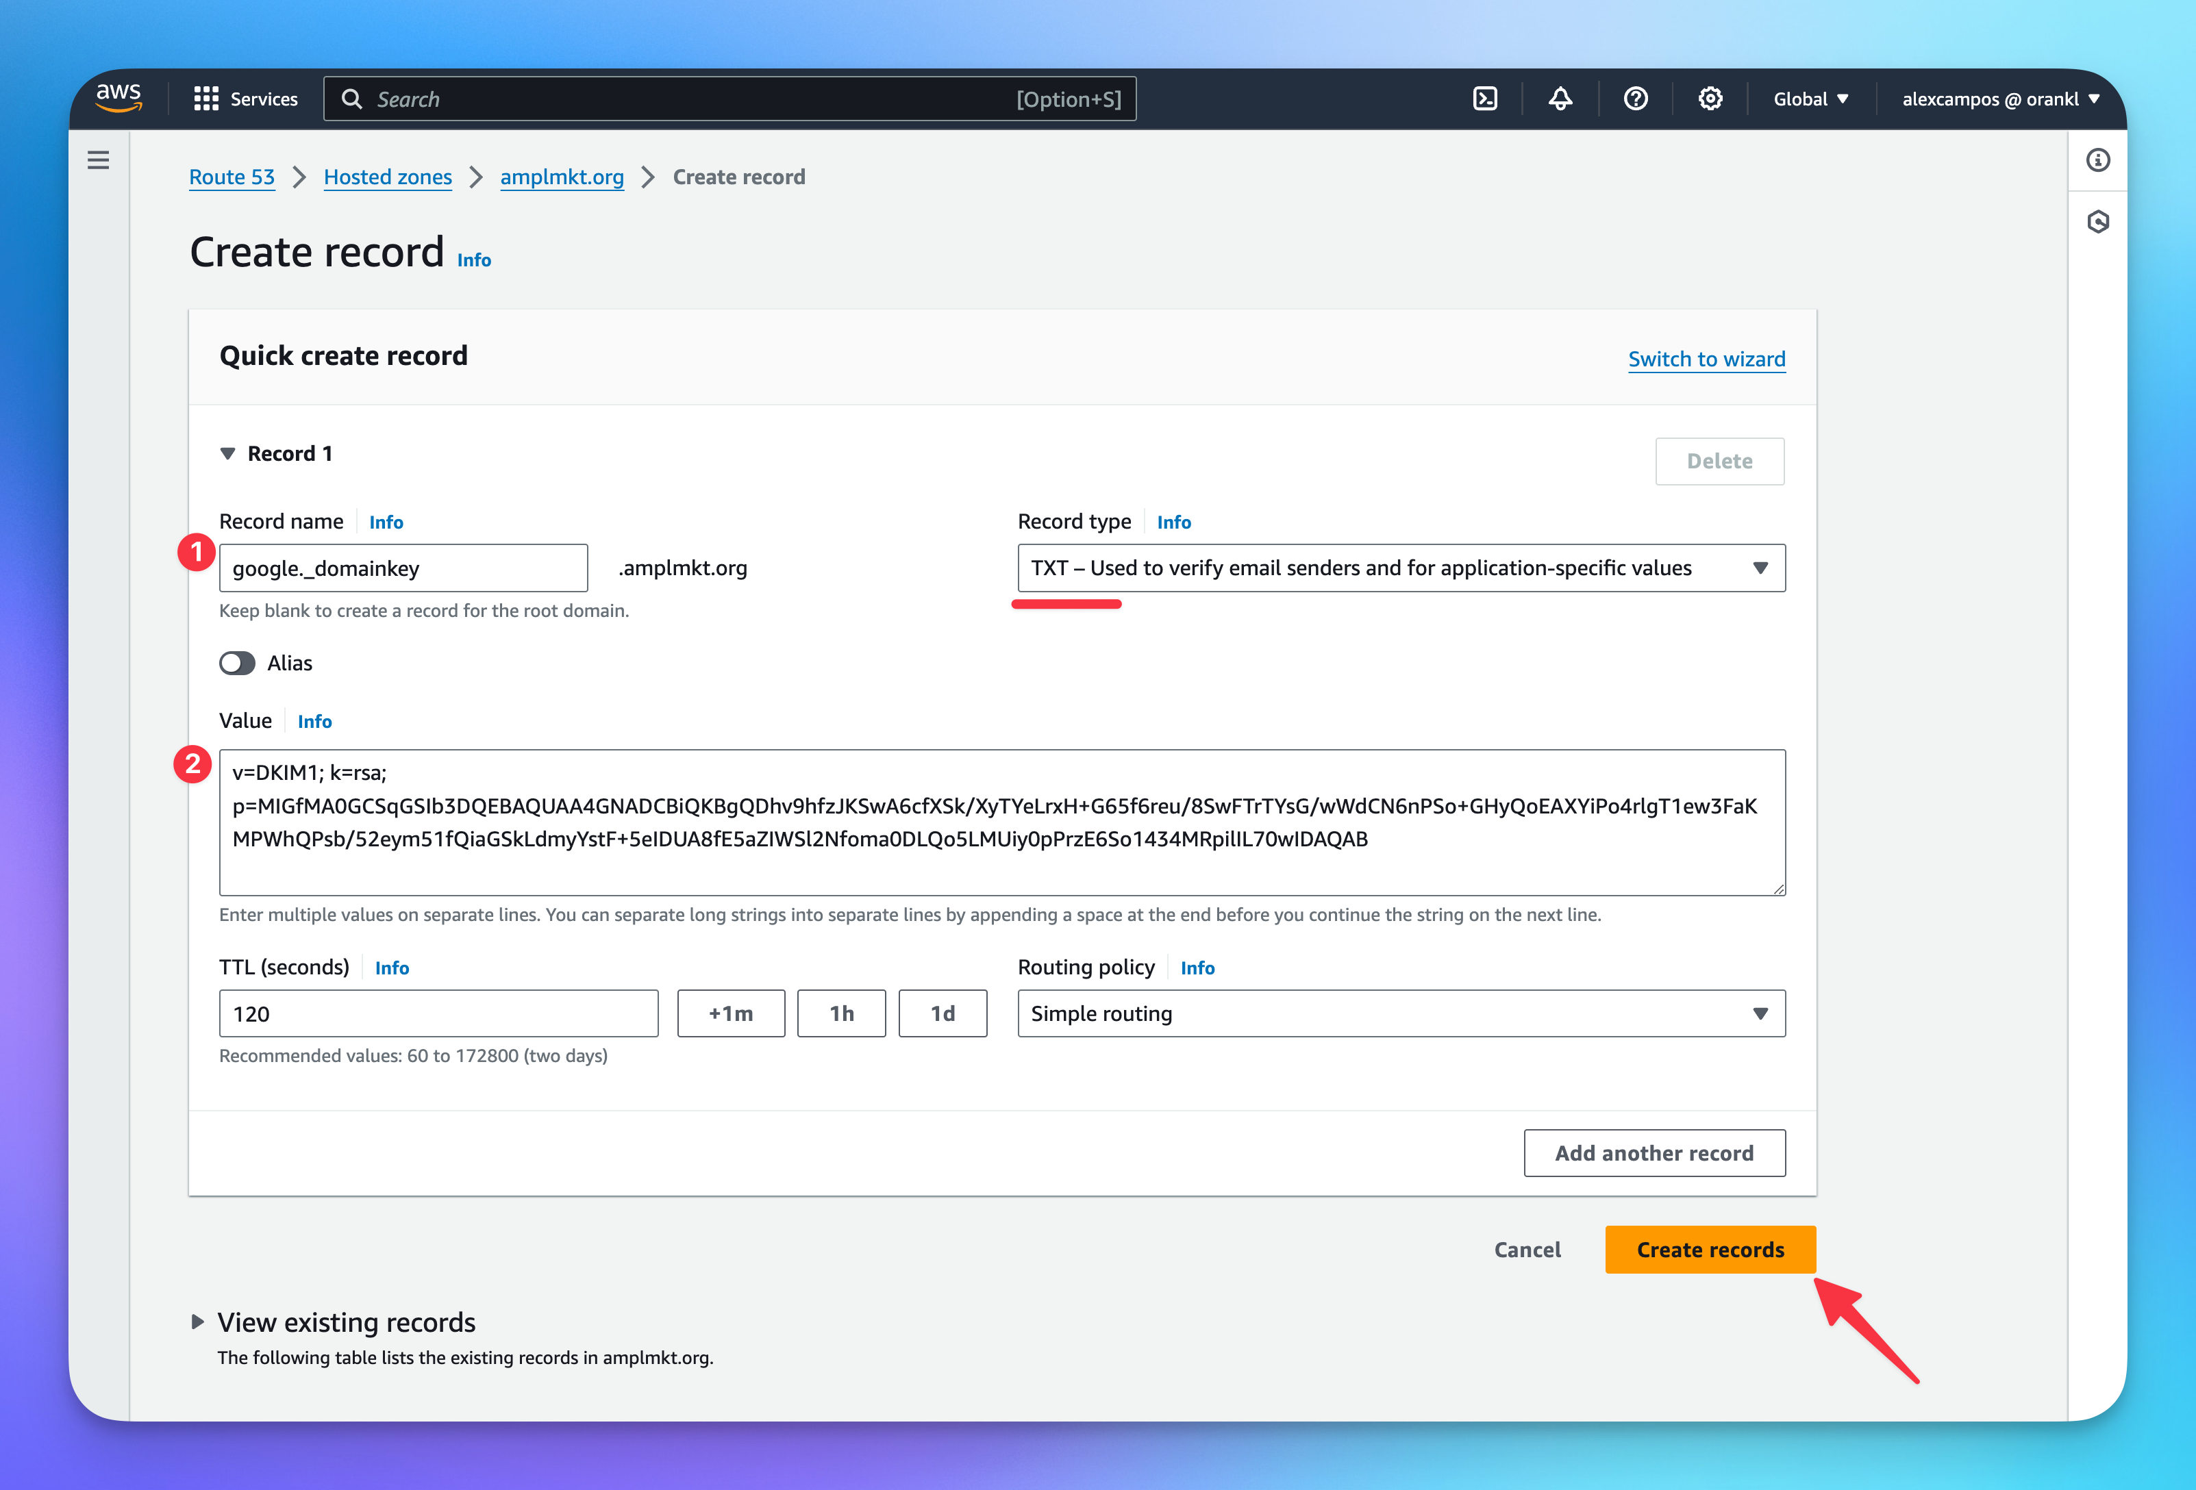Click the help question mark icon
The height and width of the screenshot is (1490, 2196).
click(x=1636, y=99)
